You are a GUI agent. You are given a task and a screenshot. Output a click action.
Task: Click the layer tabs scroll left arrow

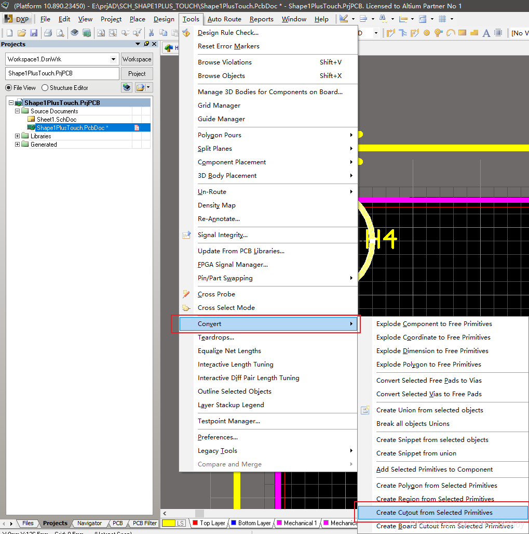coord(165,513)
